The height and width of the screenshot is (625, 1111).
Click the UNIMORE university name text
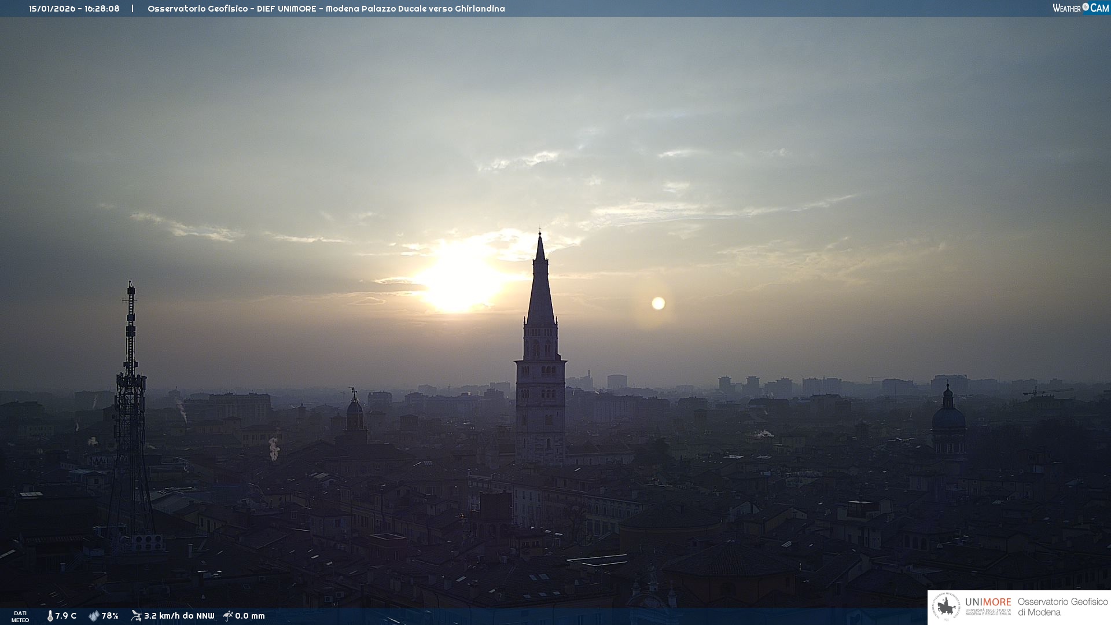click(988, 602)
